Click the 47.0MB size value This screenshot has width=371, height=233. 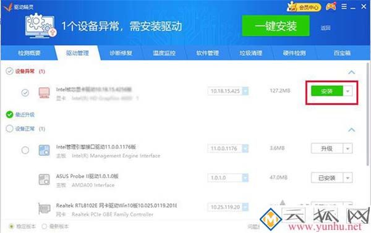click(x=278, y=177)
